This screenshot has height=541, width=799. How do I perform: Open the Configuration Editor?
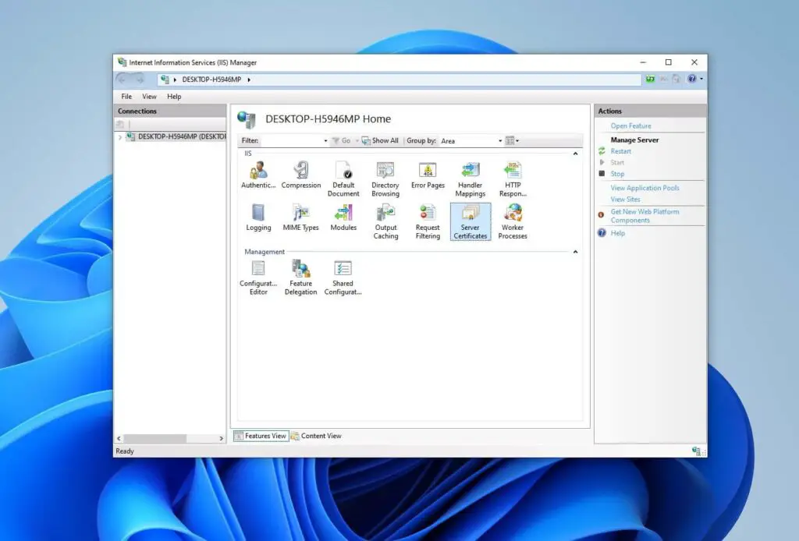[257, 278]
